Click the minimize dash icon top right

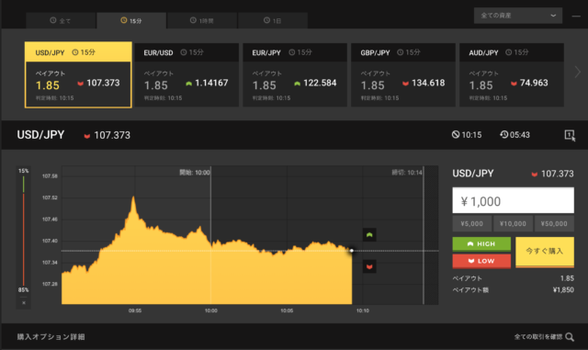click(x=576, y=17)
